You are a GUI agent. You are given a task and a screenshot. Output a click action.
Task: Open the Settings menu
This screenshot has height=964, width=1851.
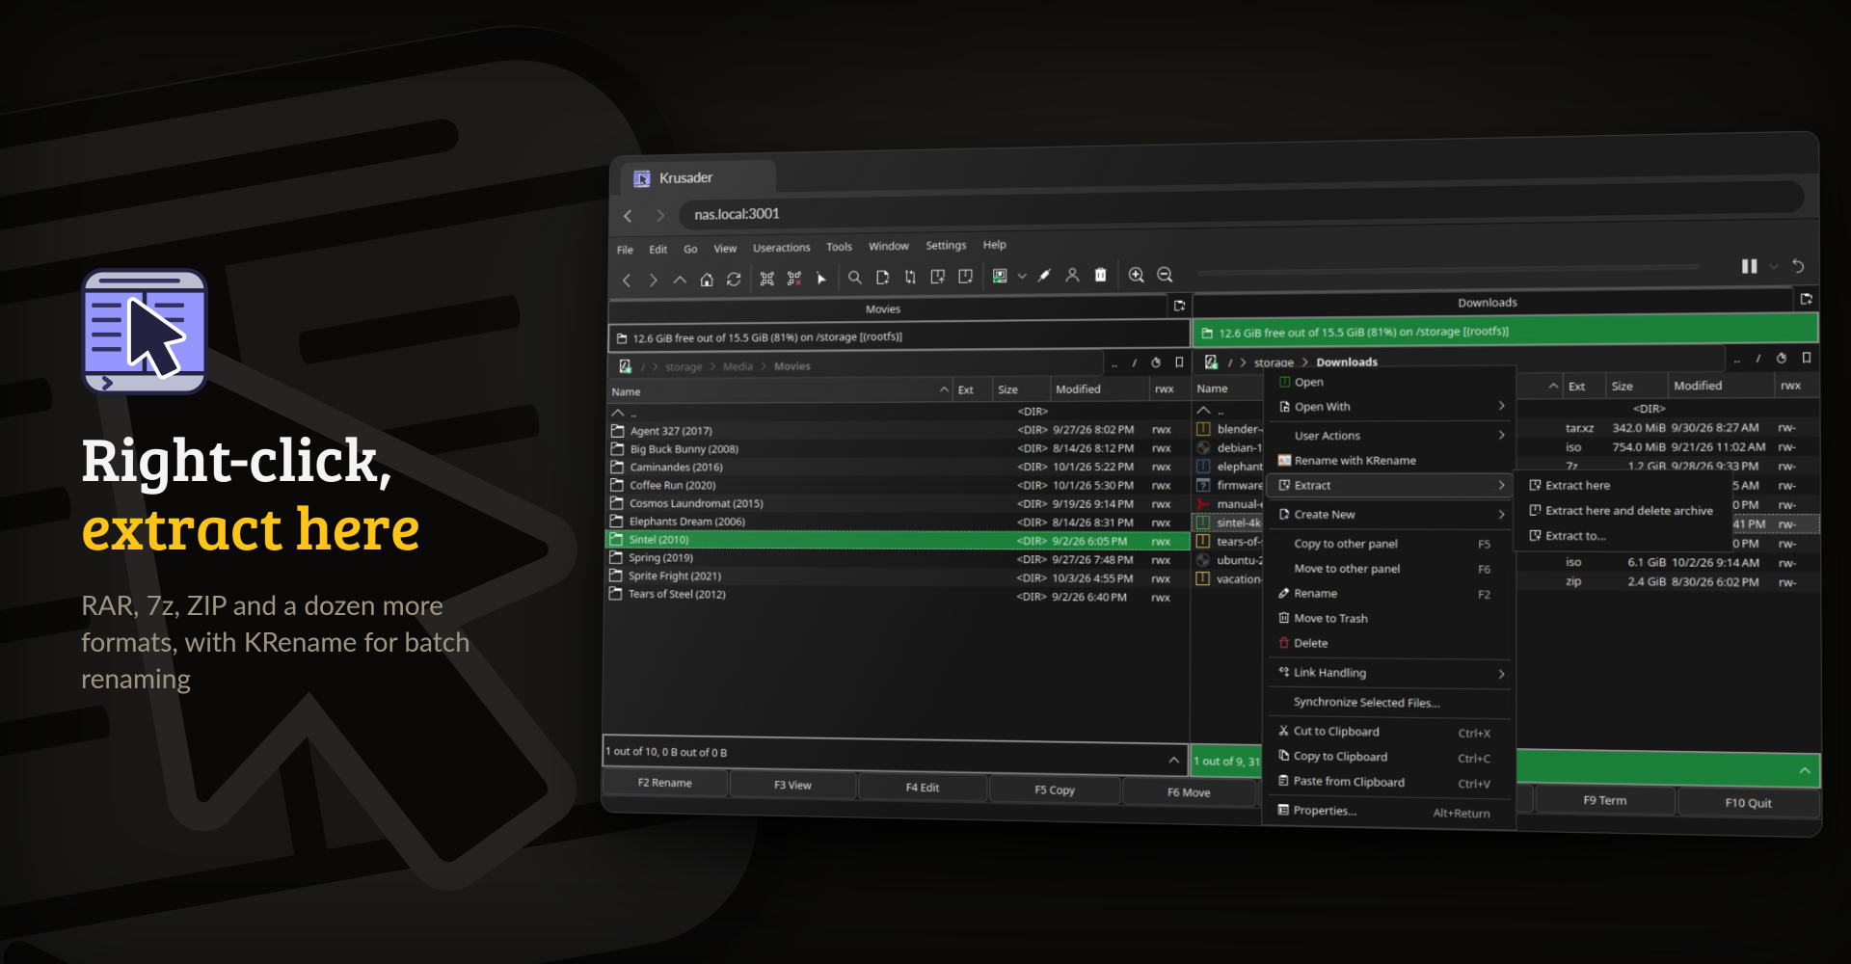(x=945, y=246)
